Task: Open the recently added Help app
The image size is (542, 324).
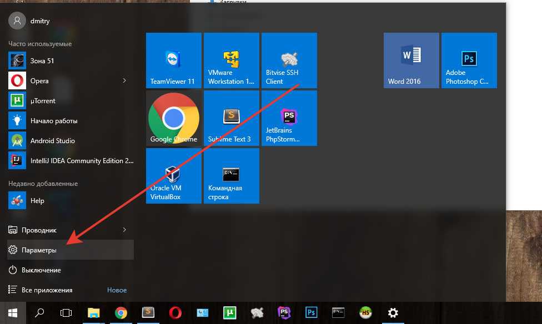Action: (x=71, y=201)
